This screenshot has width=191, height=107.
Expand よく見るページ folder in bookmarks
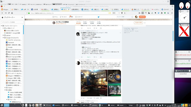click(x=3, y=28)
